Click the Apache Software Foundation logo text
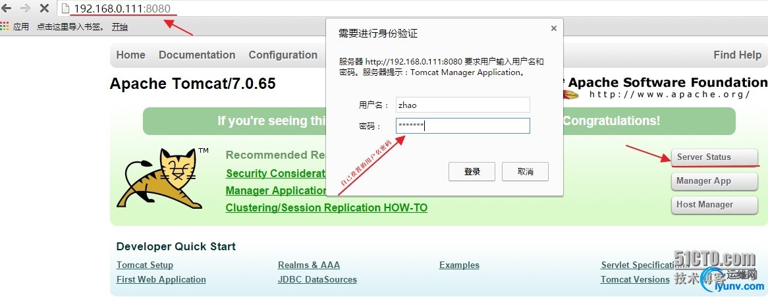Viewport: 768px width, 297px height. 667,82
